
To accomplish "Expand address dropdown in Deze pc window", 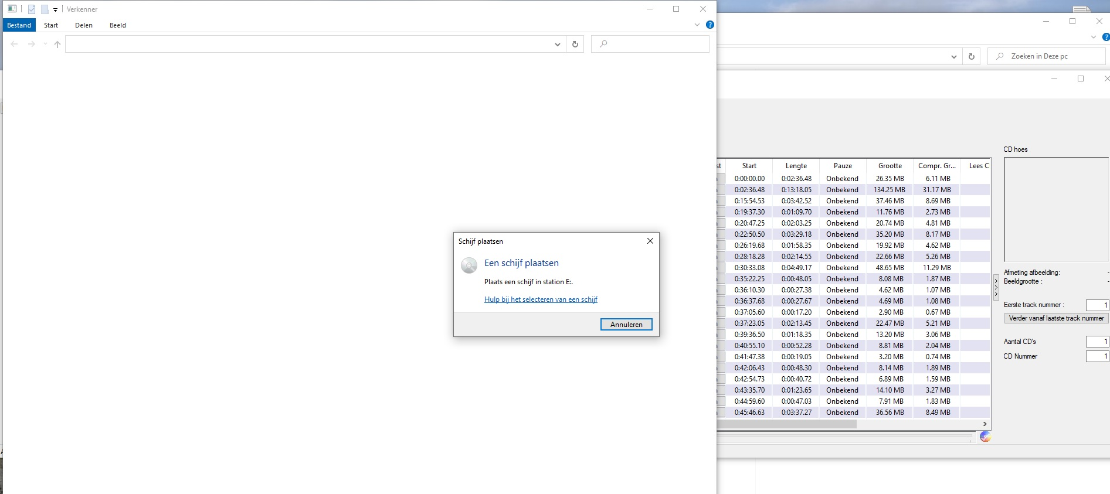I will click(x=954, y=57).
